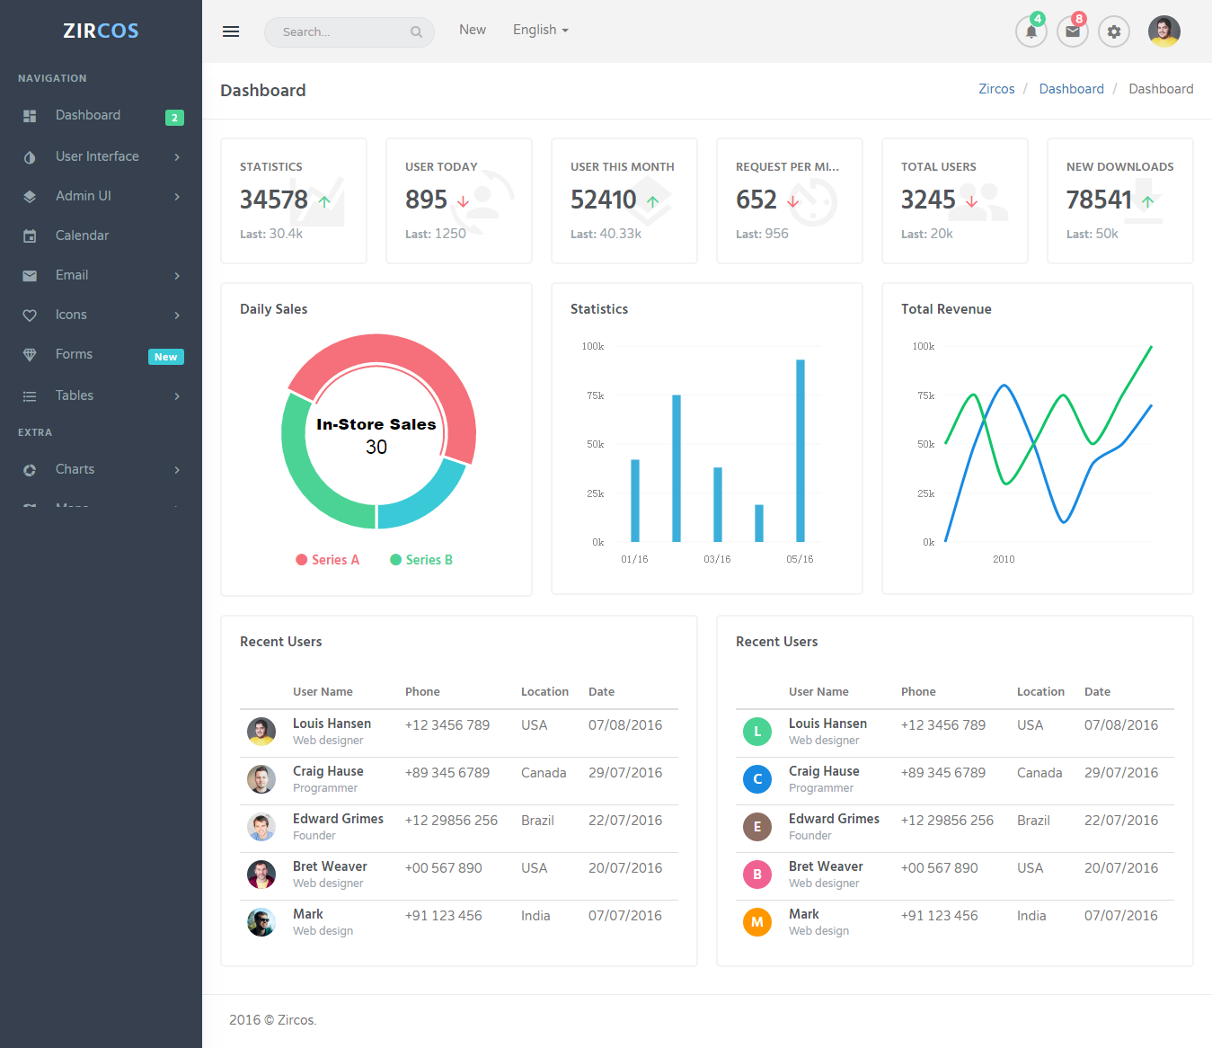Open the notifications bell icon
The height and width of the screenshot is (1048, 1212).
(x=1031, y=31)
